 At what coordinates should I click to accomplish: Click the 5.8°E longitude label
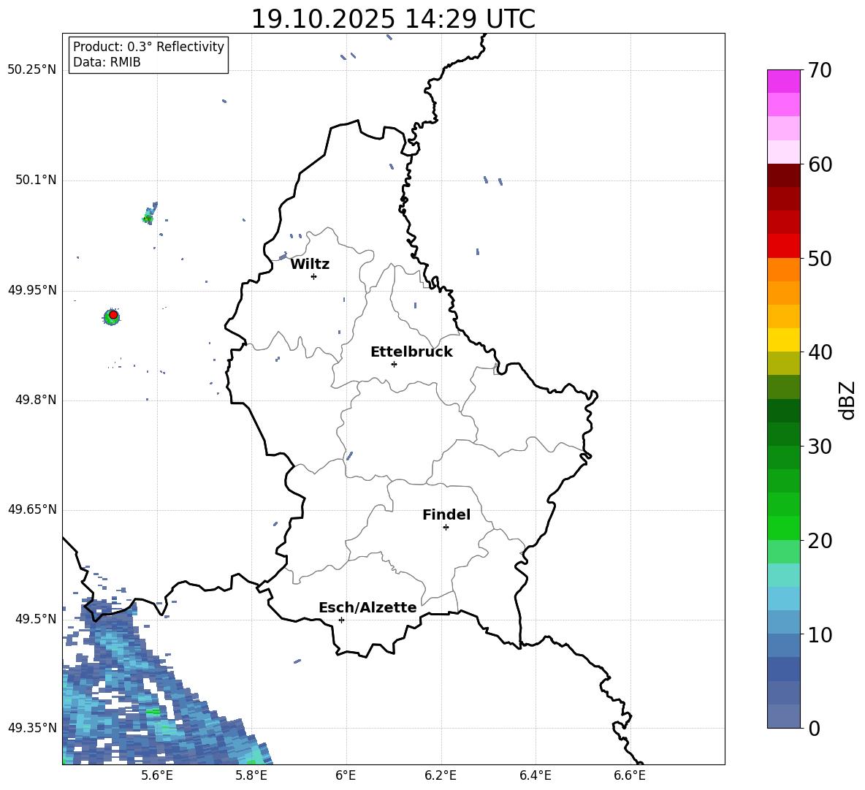[252, 775]
